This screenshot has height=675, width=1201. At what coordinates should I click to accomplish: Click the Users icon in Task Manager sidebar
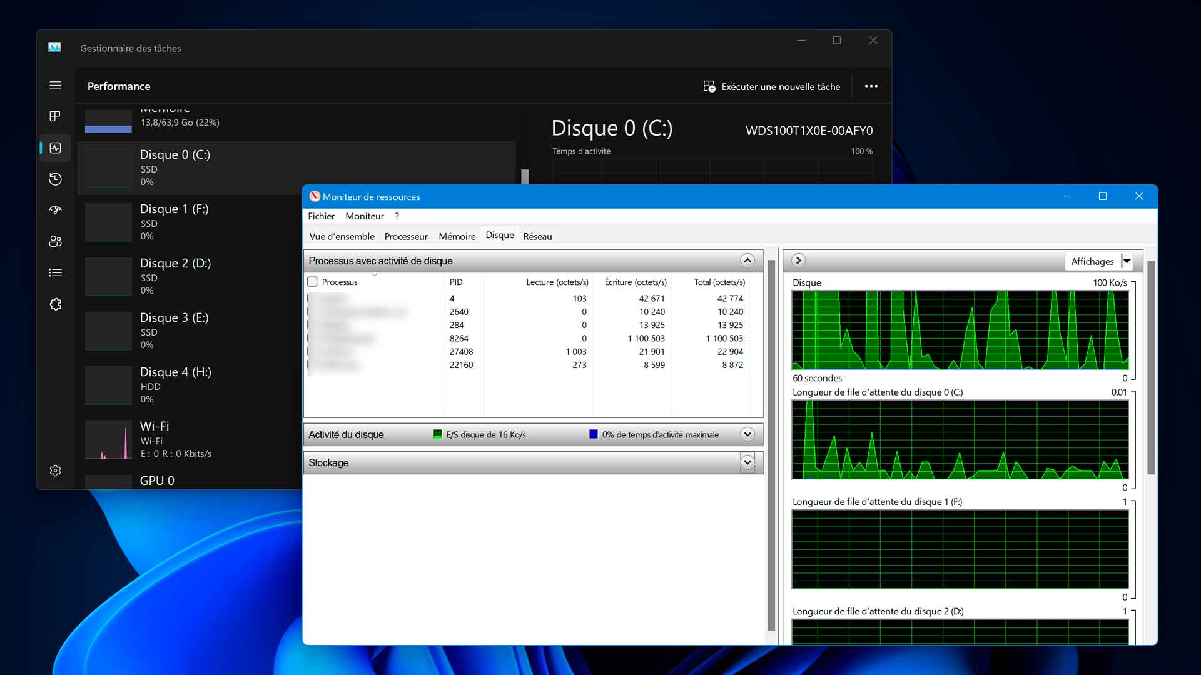[x=55, y=241]
